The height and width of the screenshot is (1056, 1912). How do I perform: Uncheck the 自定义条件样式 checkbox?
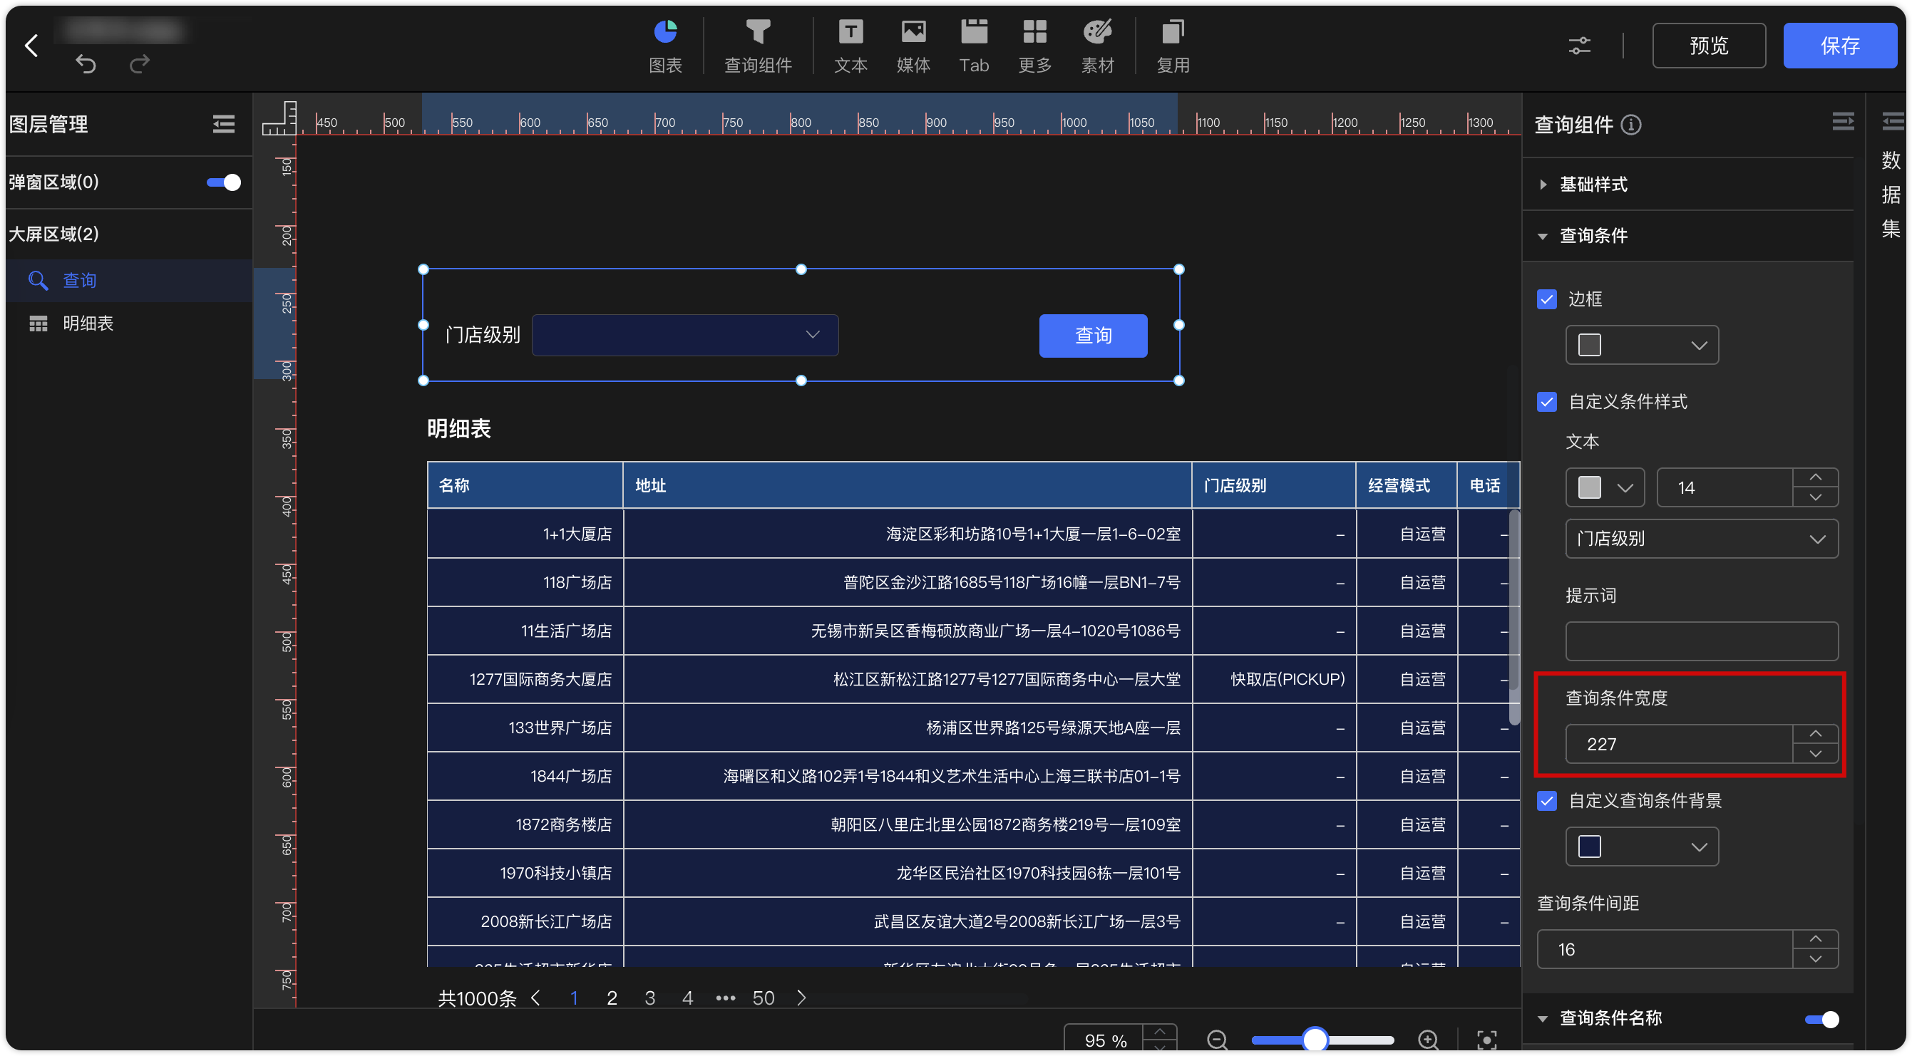tap(1547, 402)
